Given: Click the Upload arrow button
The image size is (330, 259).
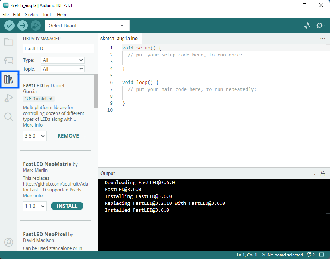Looking at the screenshot, I should 23,25.
